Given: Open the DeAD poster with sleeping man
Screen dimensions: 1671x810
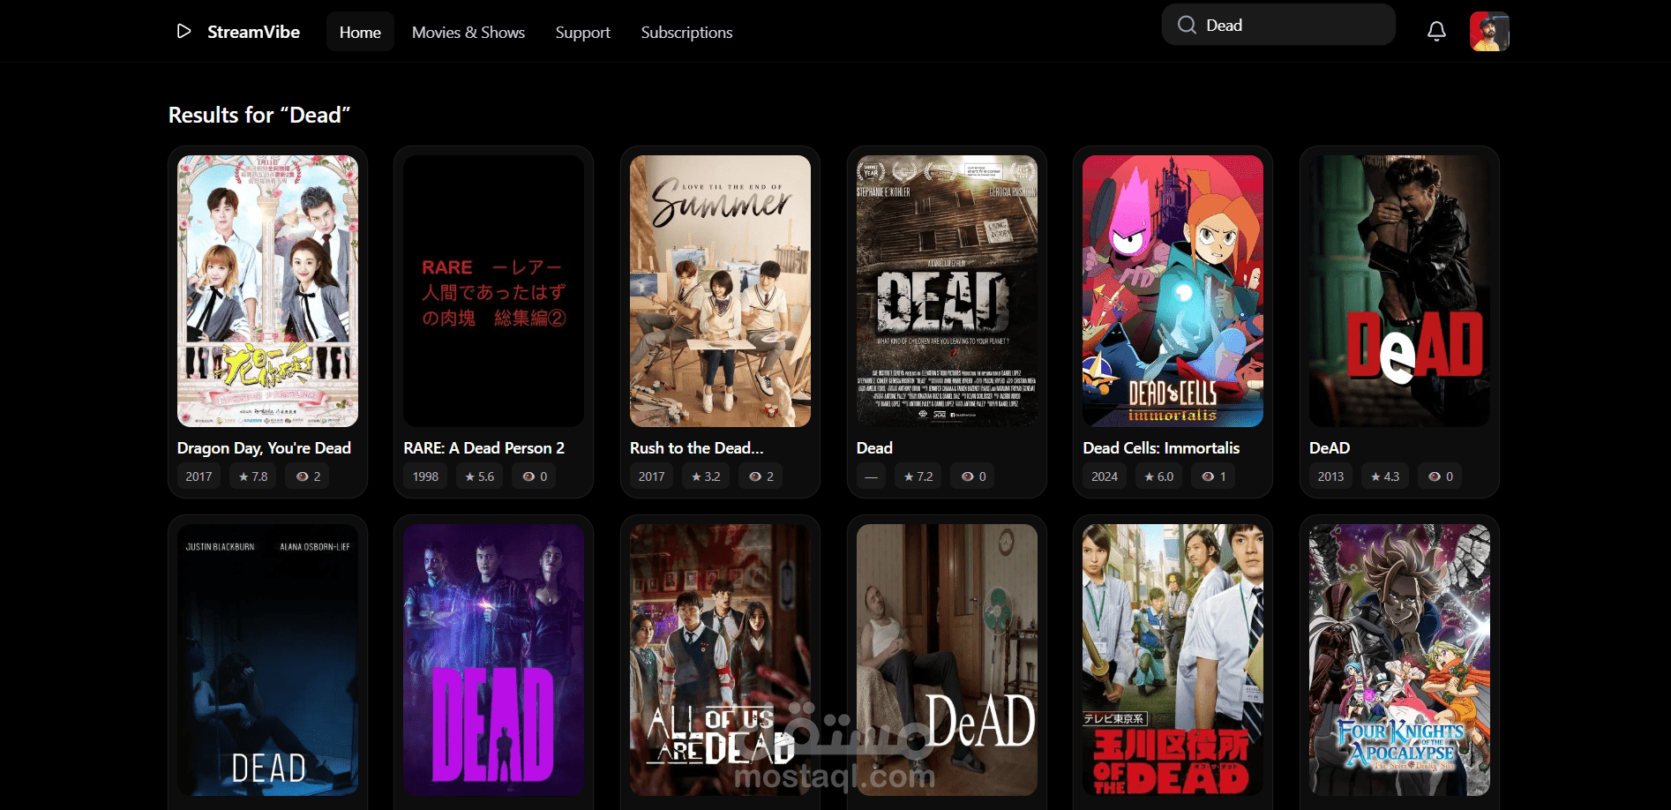Looking at the screenshot, I should [x=947, y=660].
